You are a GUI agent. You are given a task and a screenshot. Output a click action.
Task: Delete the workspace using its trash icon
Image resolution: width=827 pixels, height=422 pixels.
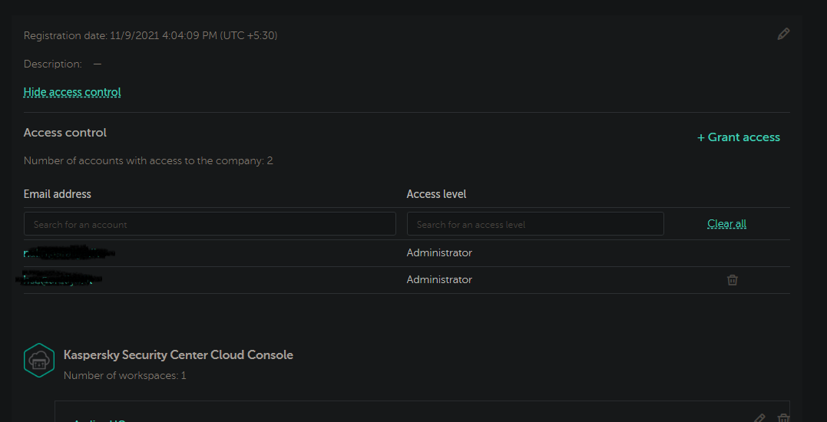click(x=783, y=418)
